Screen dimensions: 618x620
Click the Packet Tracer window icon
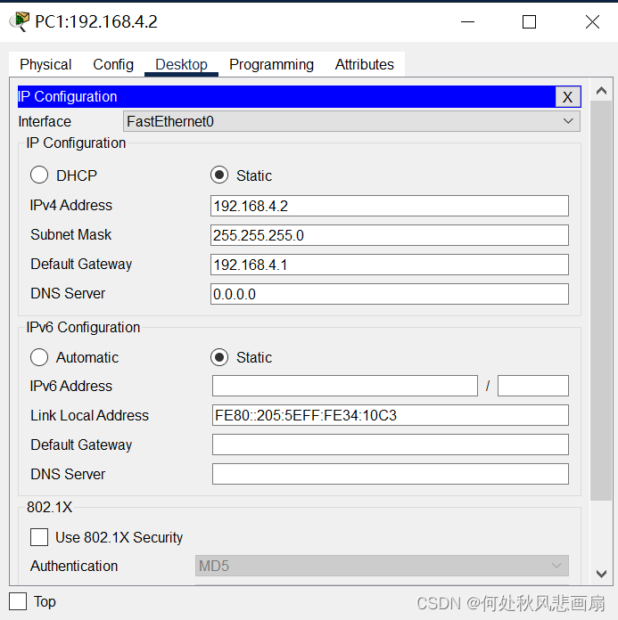pos(20,21)
